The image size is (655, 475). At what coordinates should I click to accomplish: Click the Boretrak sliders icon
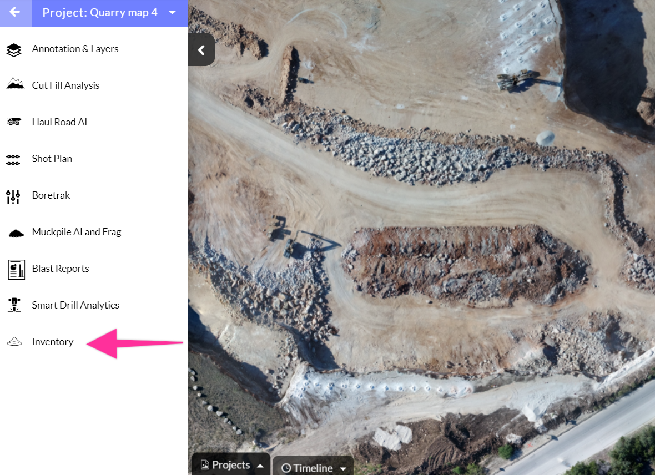click(x=13, y=196)
